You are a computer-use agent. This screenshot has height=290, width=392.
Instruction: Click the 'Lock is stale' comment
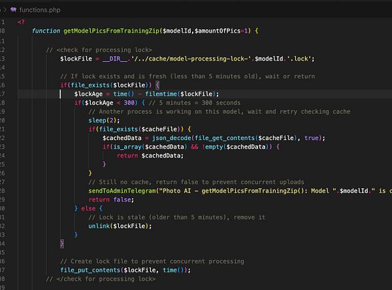[177, 217]
